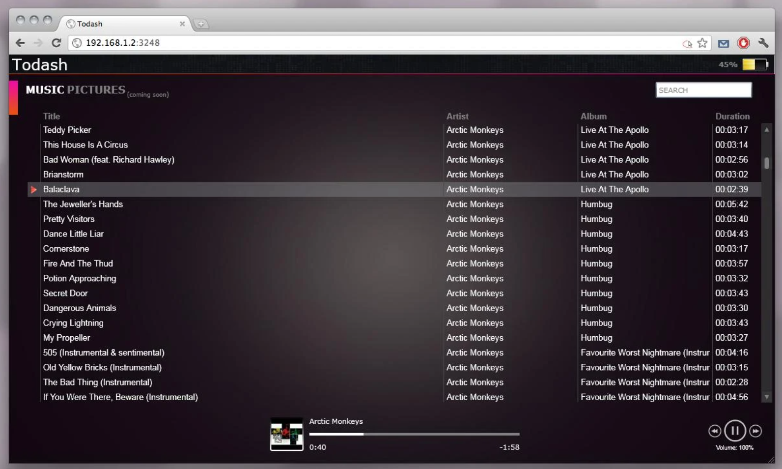The height and width of the screenshot is (469, 782).
Task: Select the Brianstorm track row
Action: tap(394, 175)
